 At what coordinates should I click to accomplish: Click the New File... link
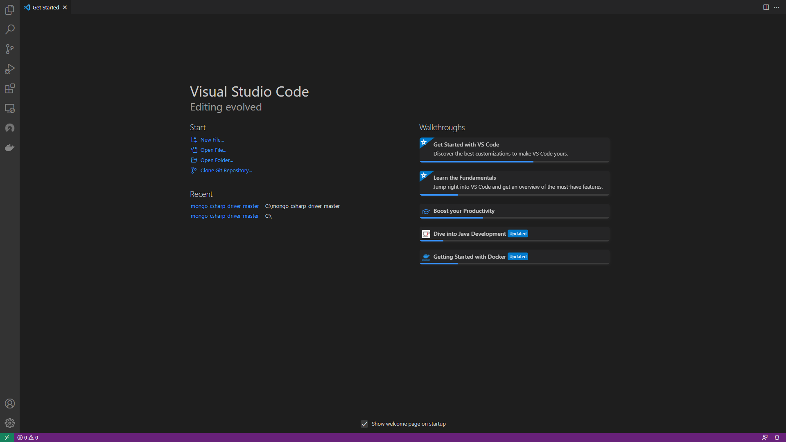point(212,140)
